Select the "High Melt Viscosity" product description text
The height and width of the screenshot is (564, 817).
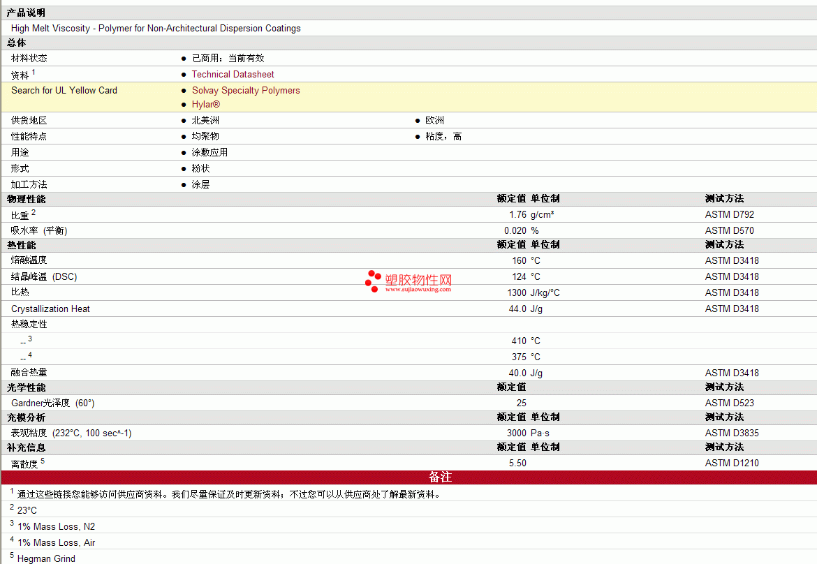point(156,28)
